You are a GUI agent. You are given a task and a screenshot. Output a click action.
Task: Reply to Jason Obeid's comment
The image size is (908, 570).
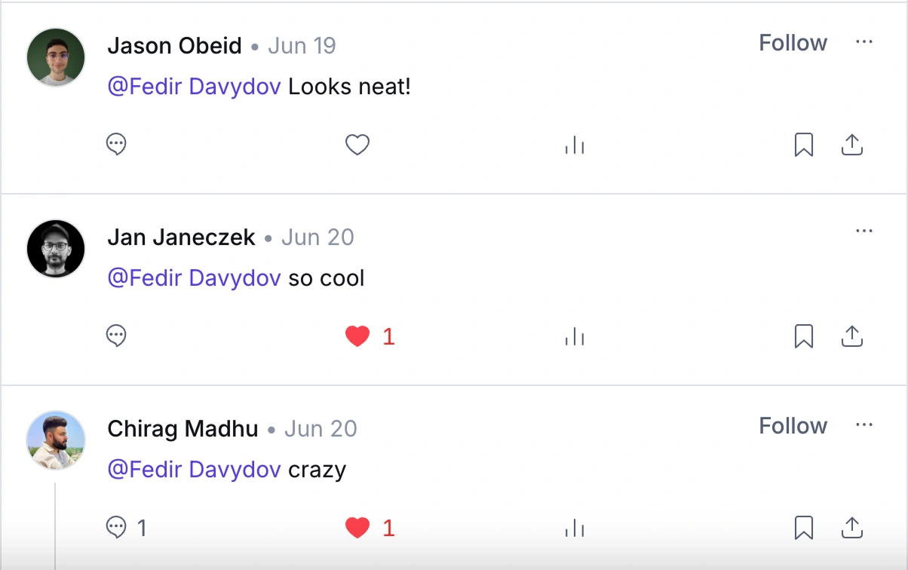[x=116, y=144]
